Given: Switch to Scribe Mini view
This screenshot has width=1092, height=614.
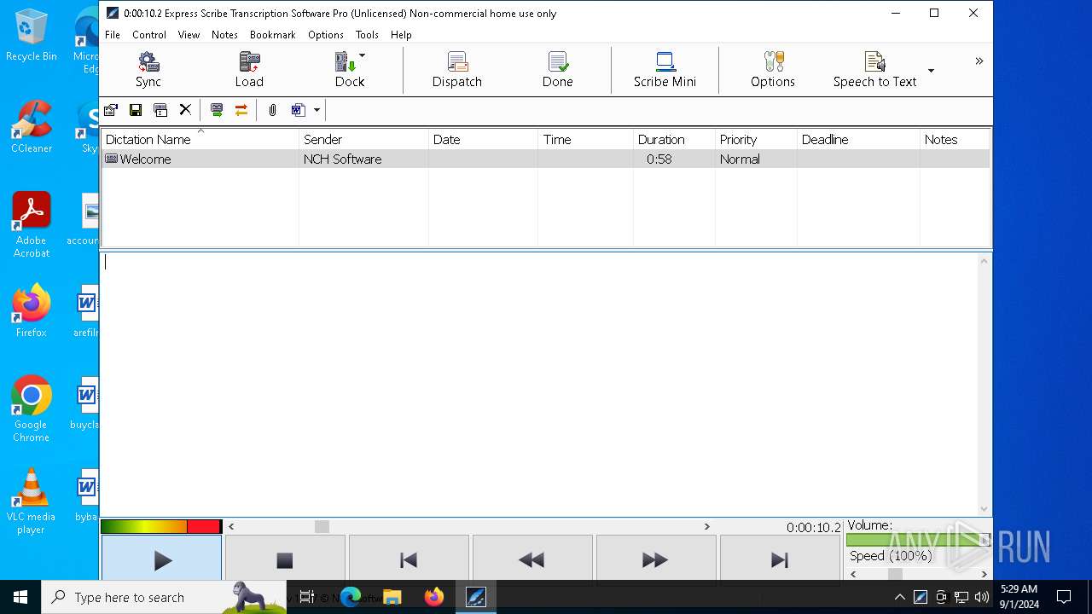Looking at the screenshot, I should click(x=665, y=70).
